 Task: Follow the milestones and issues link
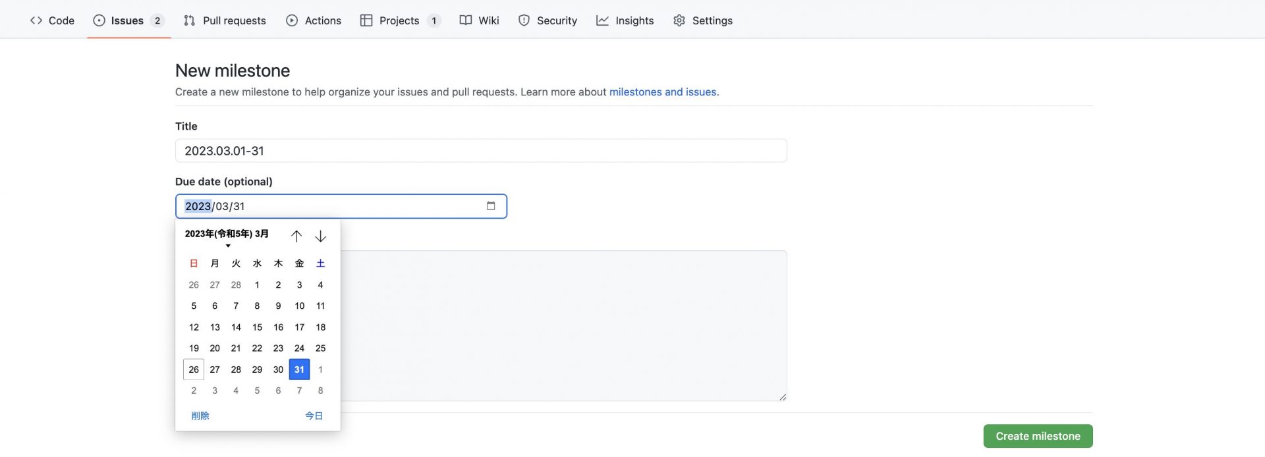[x=662, y=92]
